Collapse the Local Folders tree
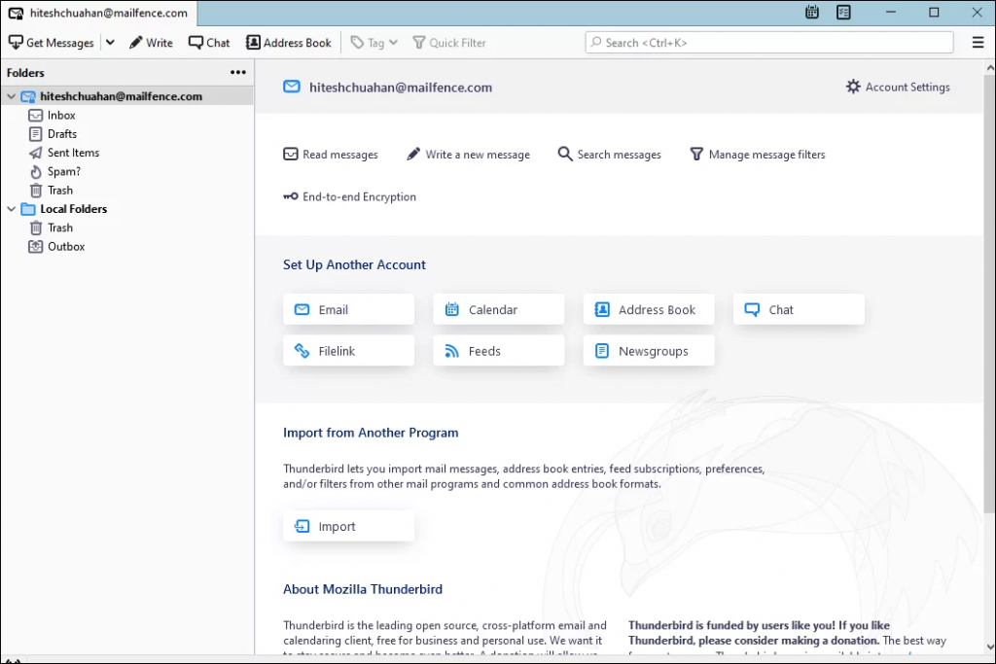The width and height of the screenshot is (996, 664). (x=12, y=209)
